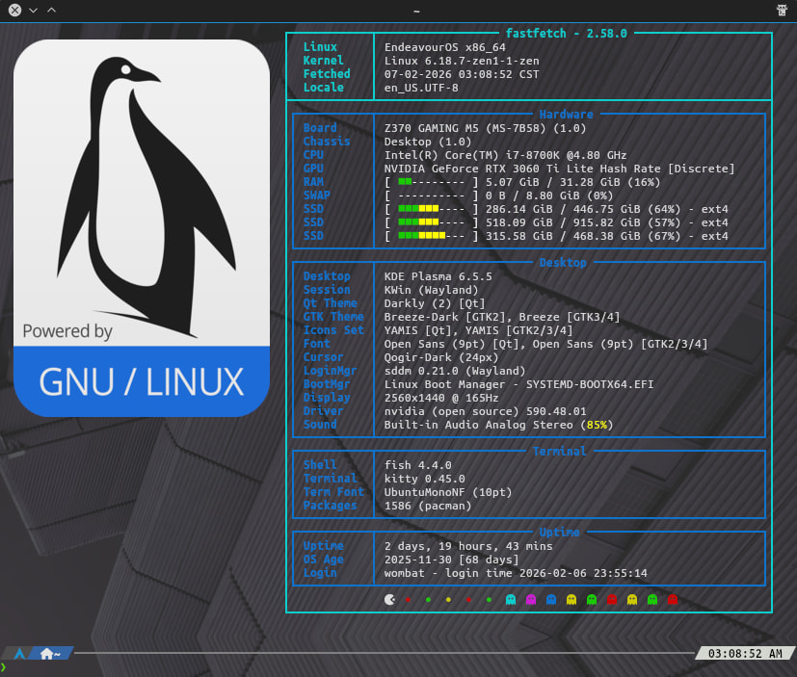Click the distro logo icon in prompt
This screenshot has height=677, width=797.
point(19,654)
